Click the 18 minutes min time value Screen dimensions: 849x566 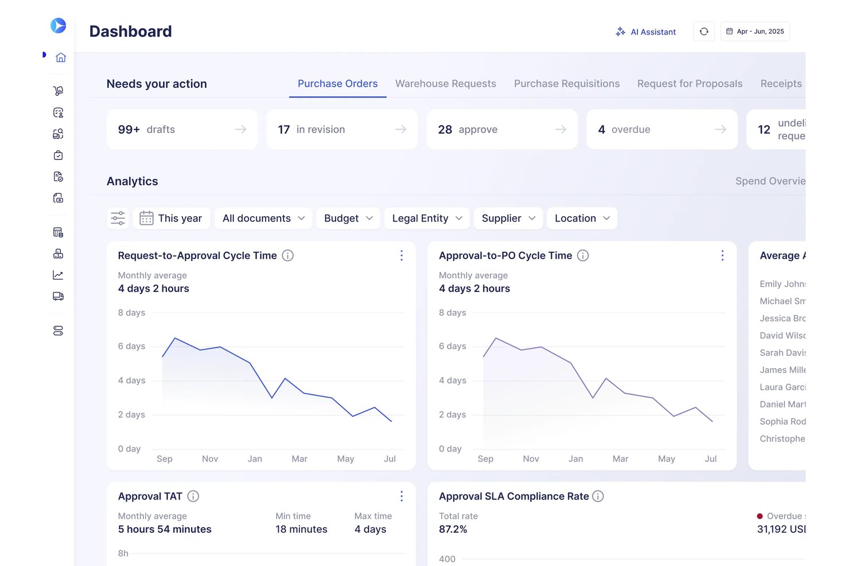(x=301, y=529)
